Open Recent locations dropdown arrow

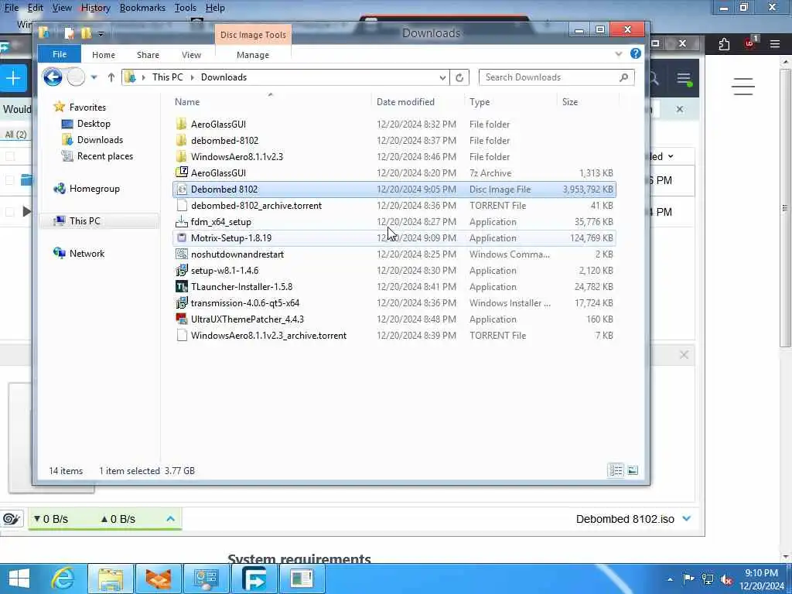[x=94, y=78]
